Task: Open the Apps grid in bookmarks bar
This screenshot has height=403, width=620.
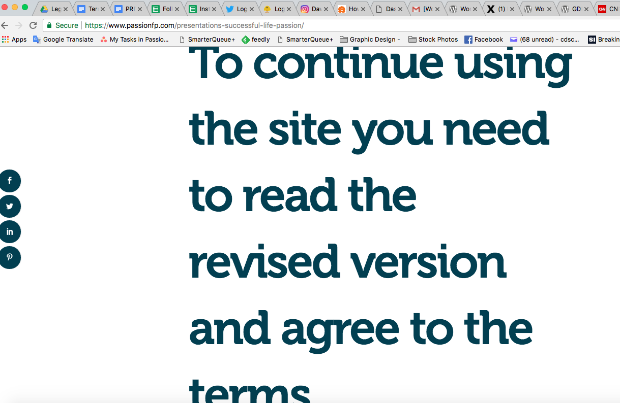Action: (x=14, y=40)
